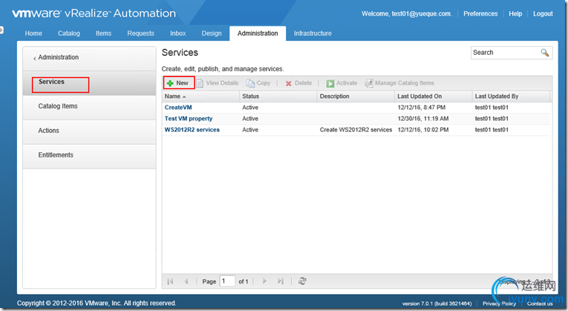Select Actions in the sidebar
The image size is (568, 311).
pyautogui.click(x=89, y=132)
